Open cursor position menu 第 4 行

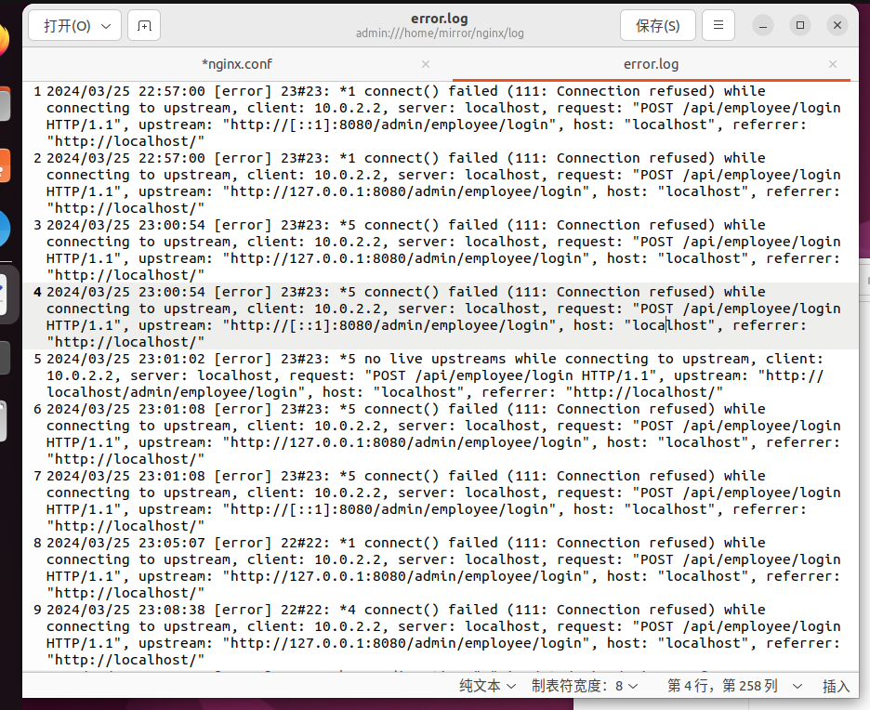[734, 686]
